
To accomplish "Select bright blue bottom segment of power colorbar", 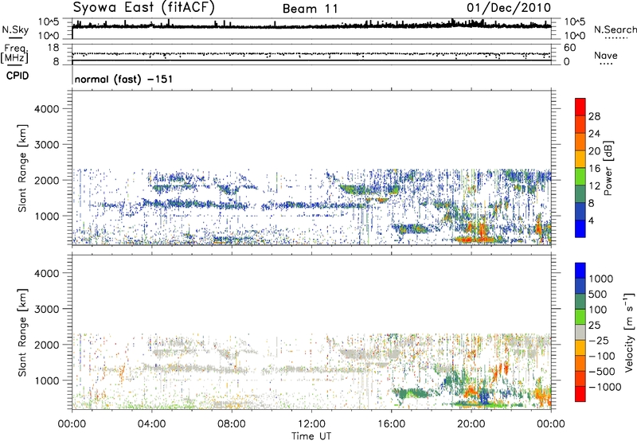I will [580, 228].
